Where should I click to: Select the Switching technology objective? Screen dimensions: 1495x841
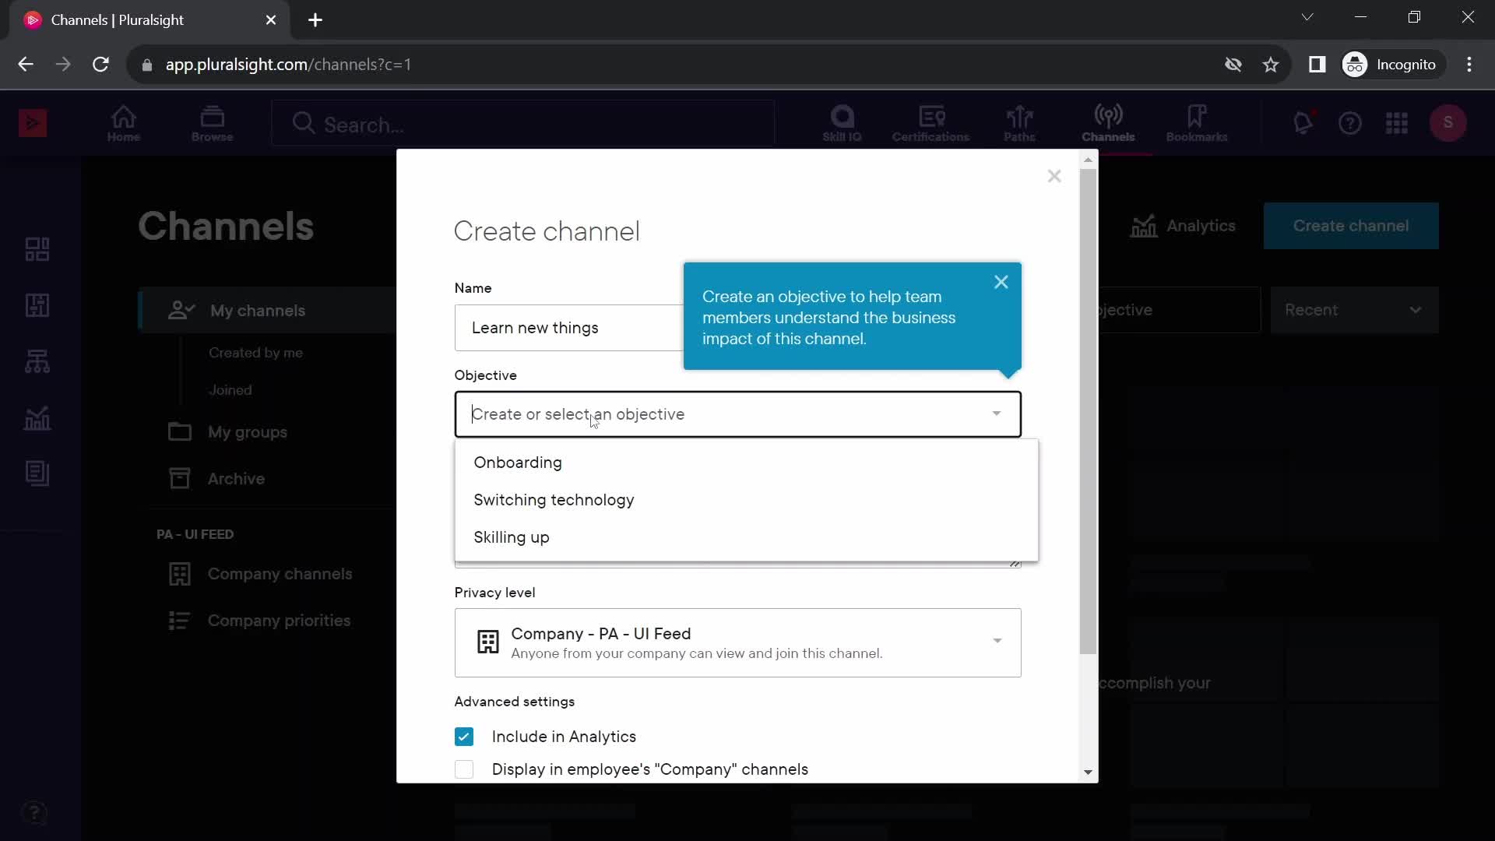coord(747,500)
